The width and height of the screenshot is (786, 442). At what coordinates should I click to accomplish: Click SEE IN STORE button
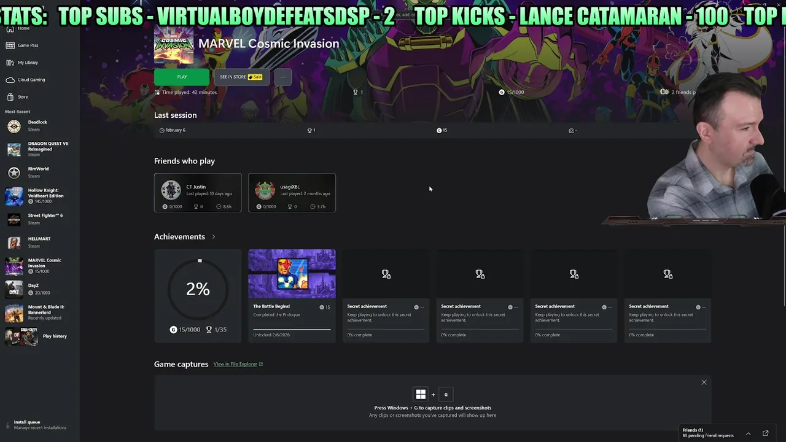241,77
